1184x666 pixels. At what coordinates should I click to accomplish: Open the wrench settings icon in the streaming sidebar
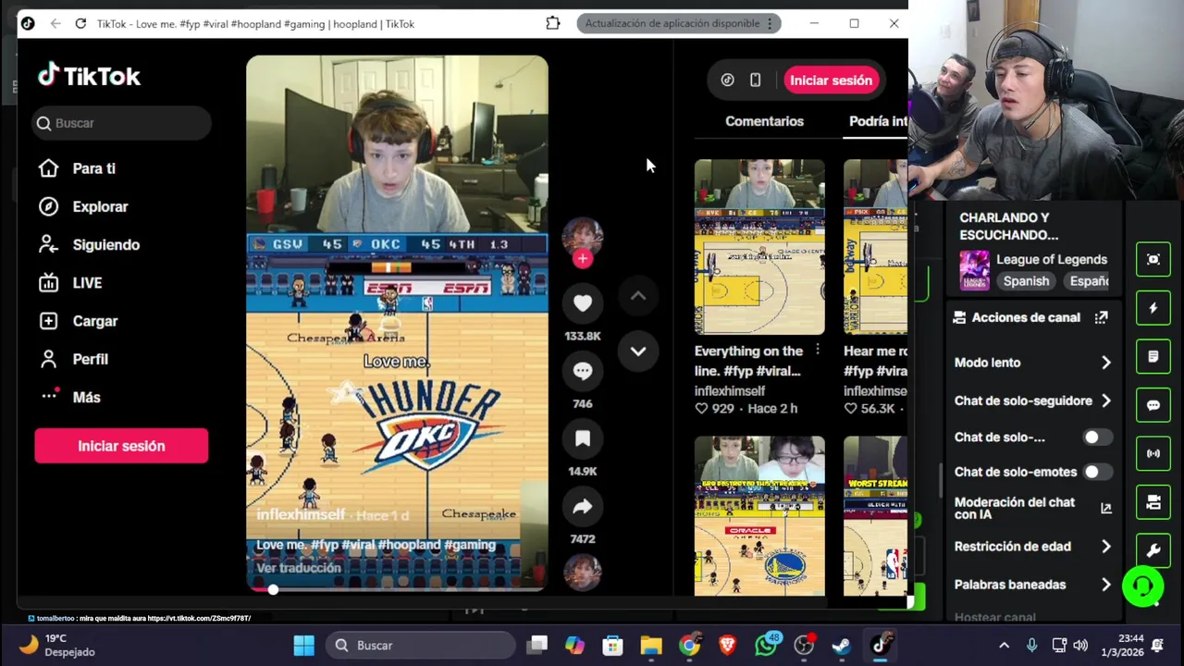(x=1153, y=551)
